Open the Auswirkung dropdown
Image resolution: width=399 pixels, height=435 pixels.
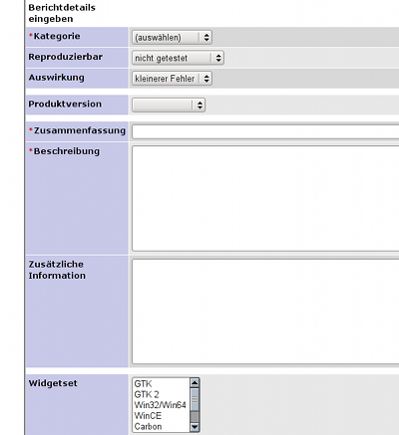[172, 79]
